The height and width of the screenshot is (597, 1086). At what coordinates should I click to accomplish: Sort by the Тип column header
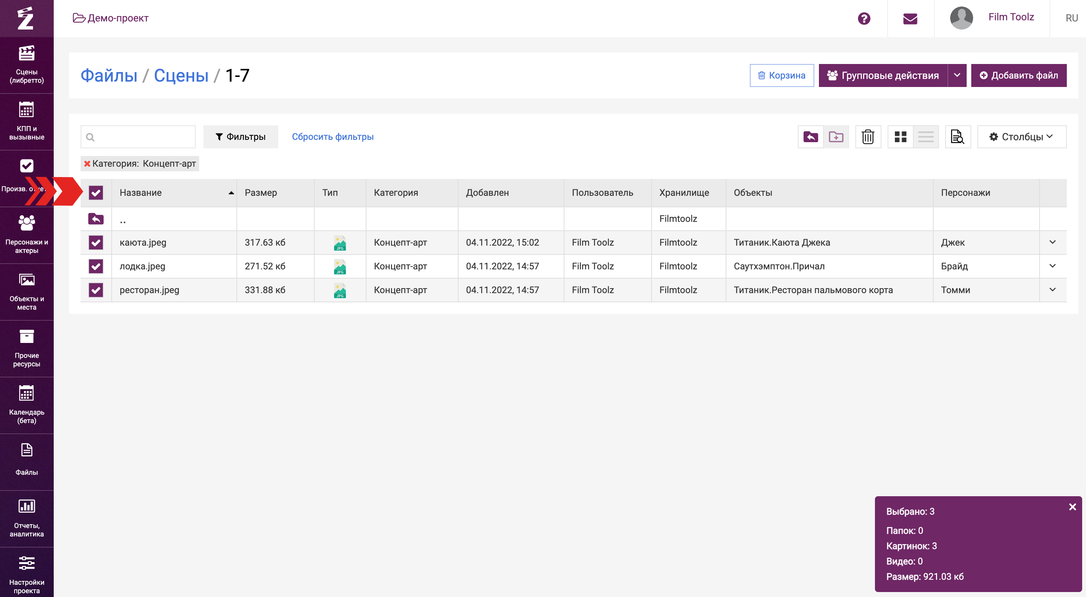(x=340, y=193)
